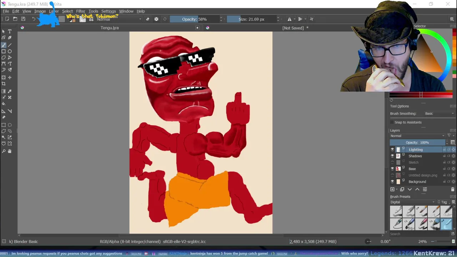
Task: Move layer up with arrow icon
Action: point(417,190)
